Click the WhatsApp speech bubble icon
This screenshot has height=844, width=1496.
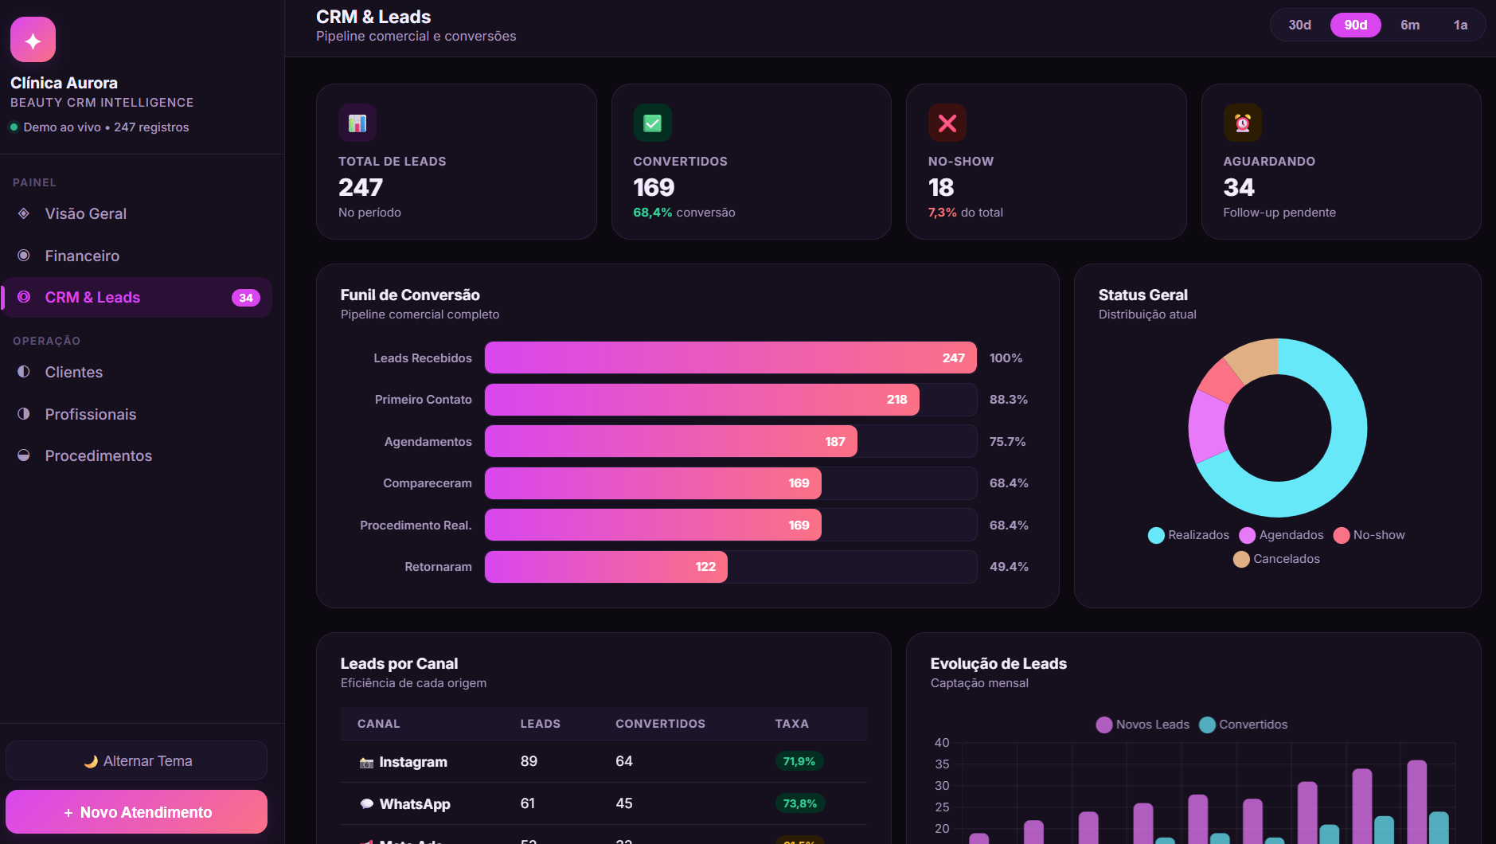(366, 804)
